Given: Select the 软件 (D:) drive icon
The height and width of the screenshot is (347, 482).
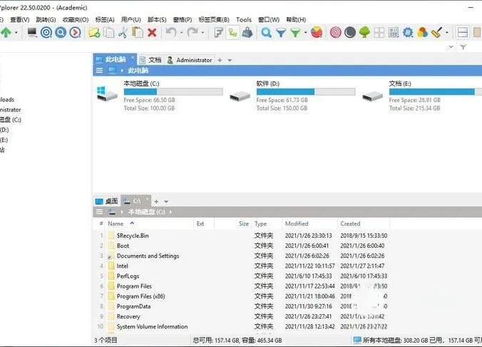Looking at the screenshot, I should click(x=240, y=96).
